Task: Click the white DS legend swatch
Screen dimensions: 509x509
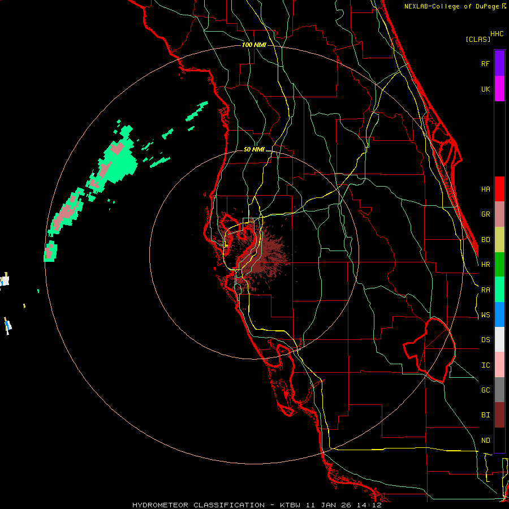Action: tap(499, 339)
